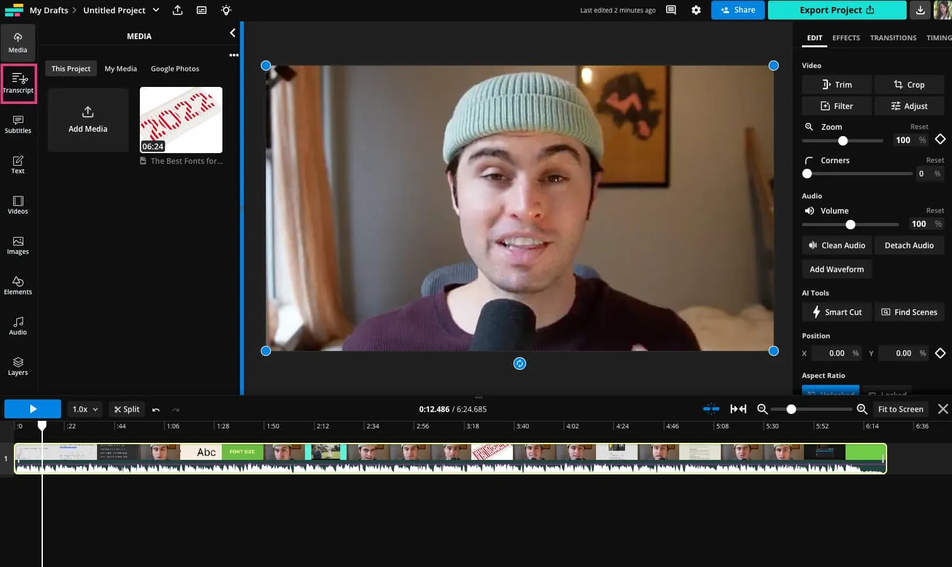The height and width of the screenshot is (567, 952).
Task: Click Clean Audio button
Action: [x=837, y=245]
